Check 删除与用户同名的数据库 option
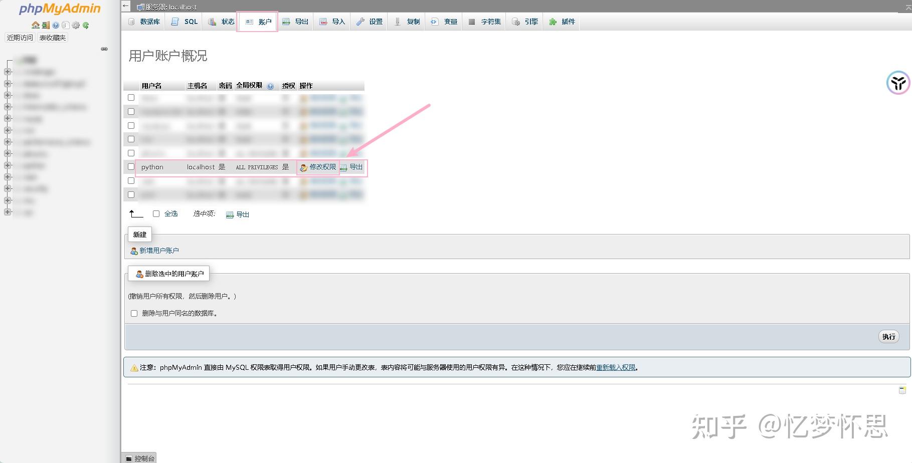Image resolution: width=912 pixels, height=463 pixels. coord(134,313)
